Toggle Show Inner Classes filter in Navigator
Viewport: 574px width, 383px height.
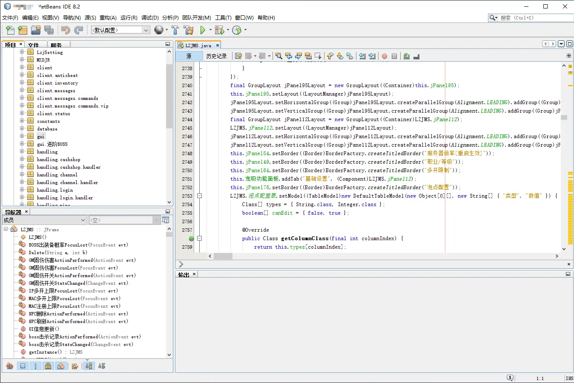(61, 366)
